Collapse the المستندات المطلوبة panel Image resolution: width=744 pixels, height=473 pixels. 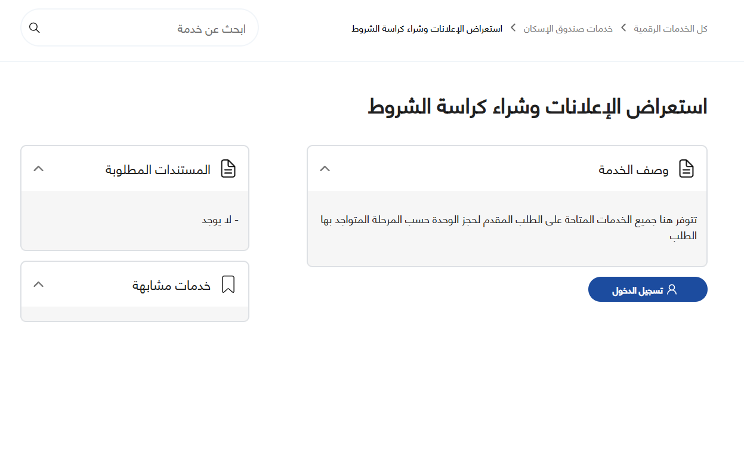click(x=38, y=169)
